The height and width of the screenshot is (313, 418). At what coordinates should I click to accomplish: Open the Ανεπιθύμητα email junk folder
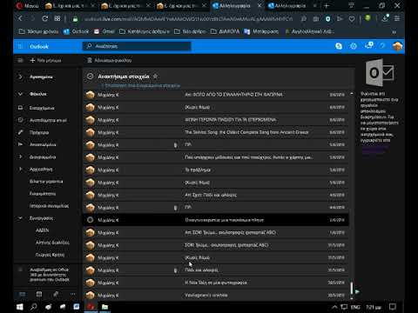click(48, 120)
